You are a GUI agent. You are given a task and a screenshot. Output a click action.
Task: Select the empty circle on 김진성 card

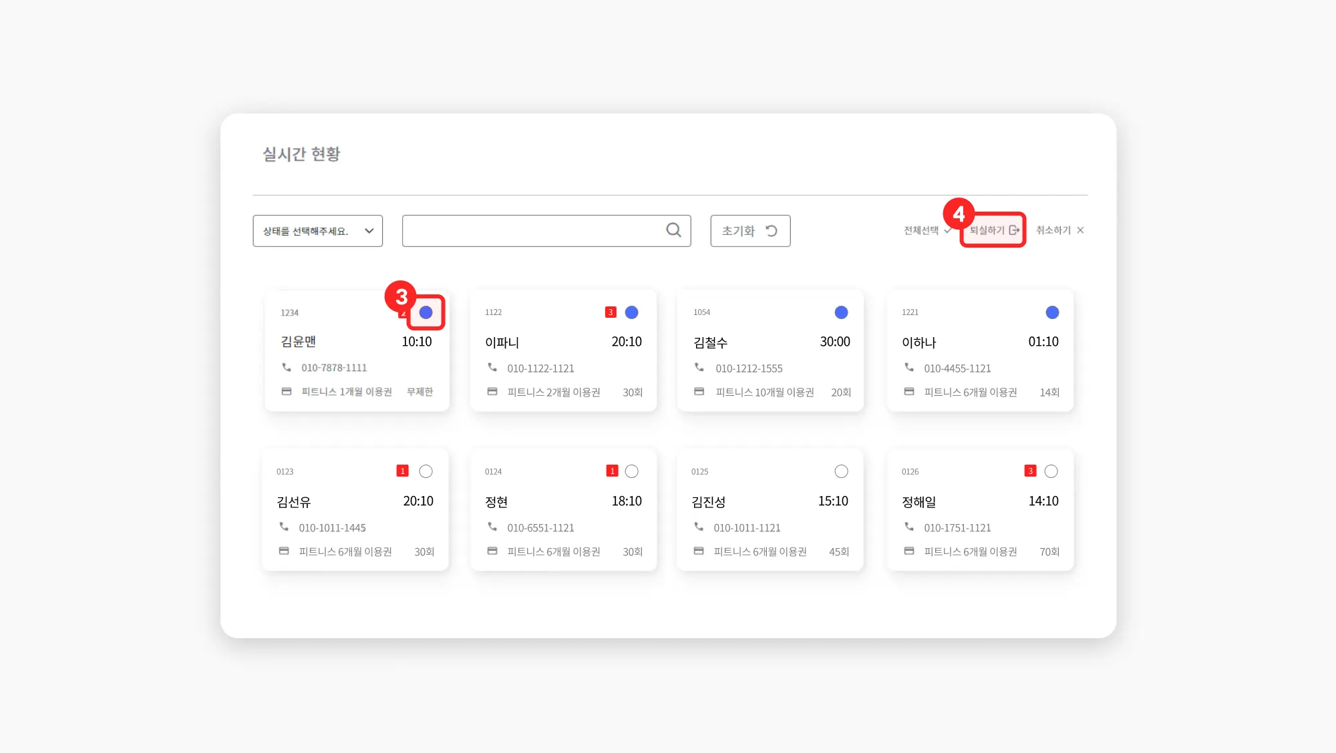[x=841, y=471]
